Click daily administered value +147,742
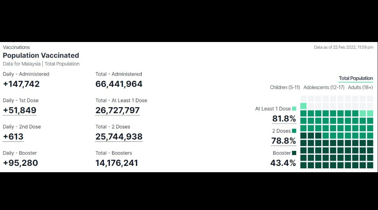The height and width of the screenshot is (210, 378). [21, 84]
